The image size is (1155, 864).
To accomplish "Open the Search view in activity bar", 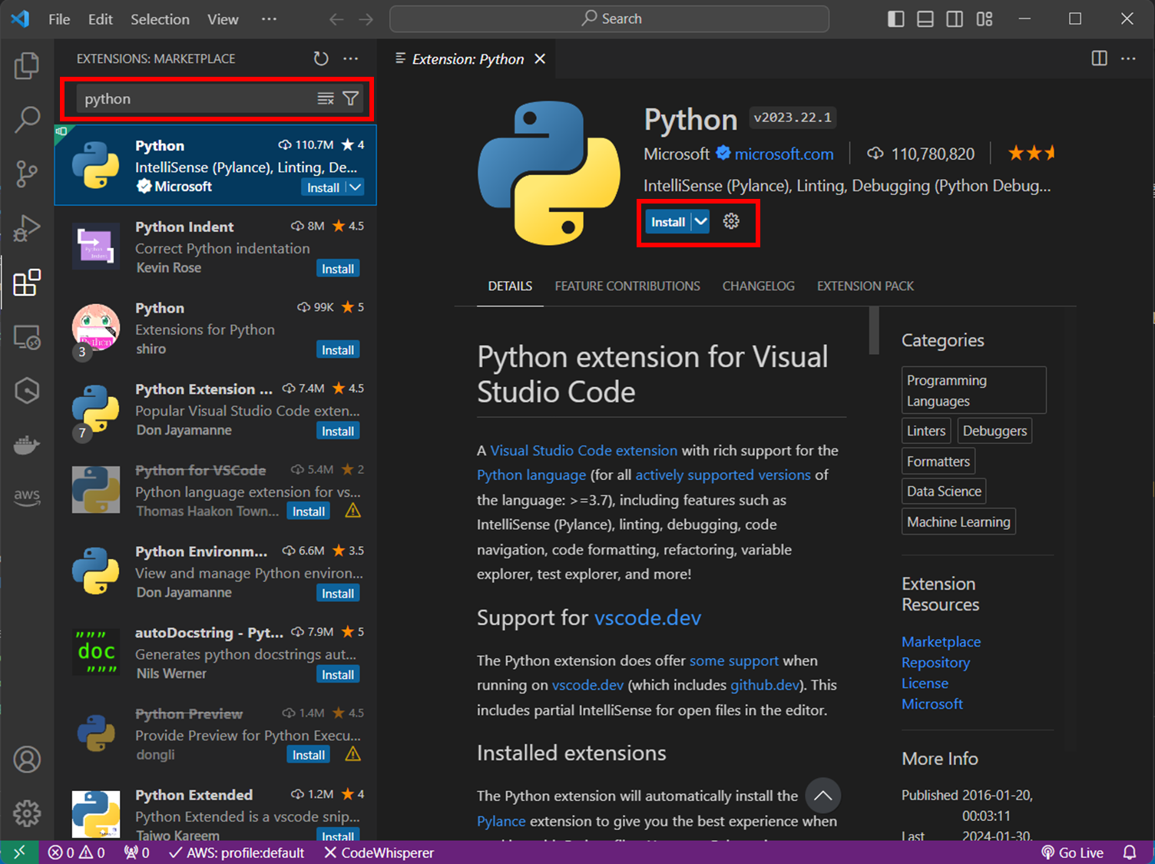I will [x=27, y=120].
